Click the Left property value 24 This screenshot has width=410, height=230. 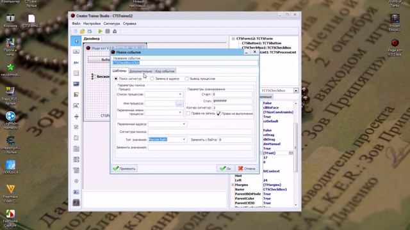(x=265, y=180)
